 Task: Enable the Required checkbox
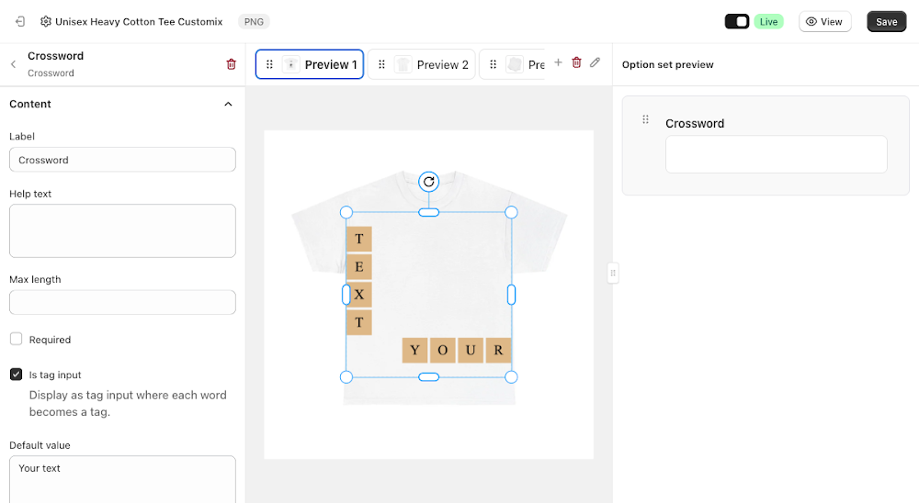point(16,339)
